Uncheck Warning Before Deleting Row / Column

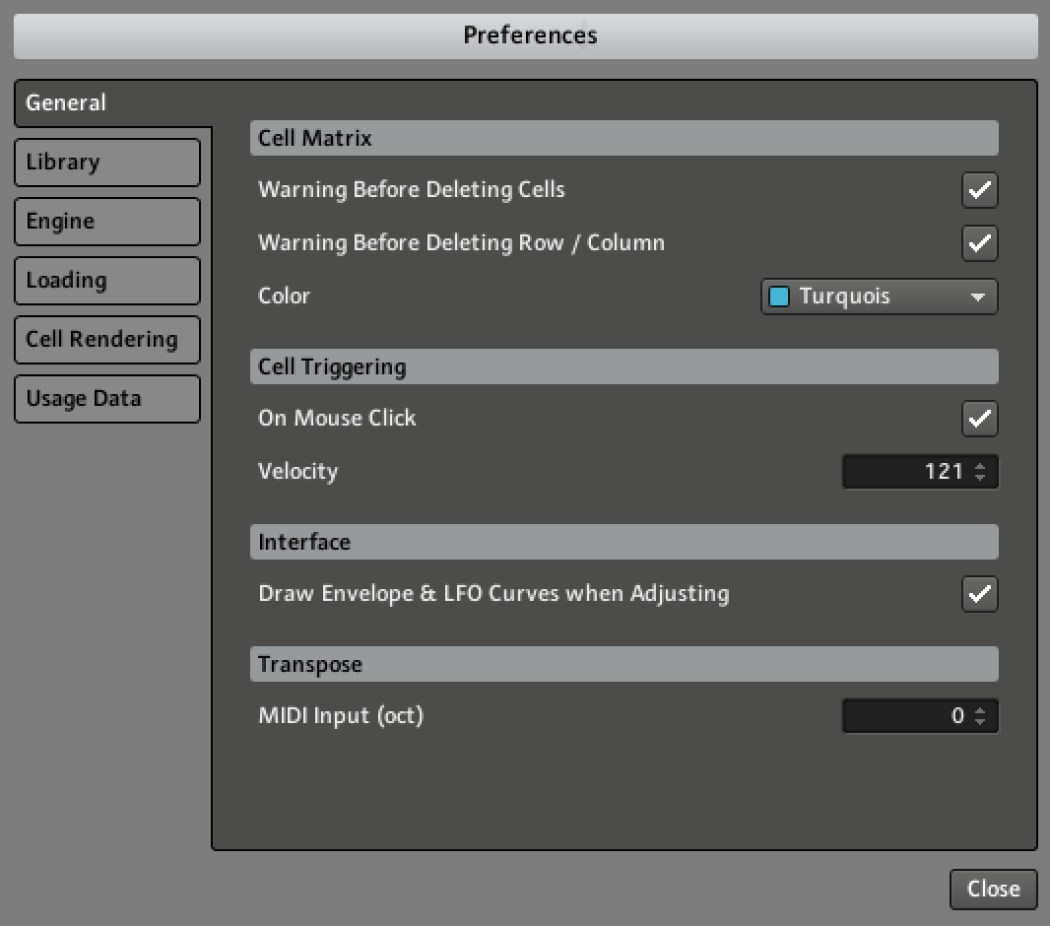click(x=979, y=243)
